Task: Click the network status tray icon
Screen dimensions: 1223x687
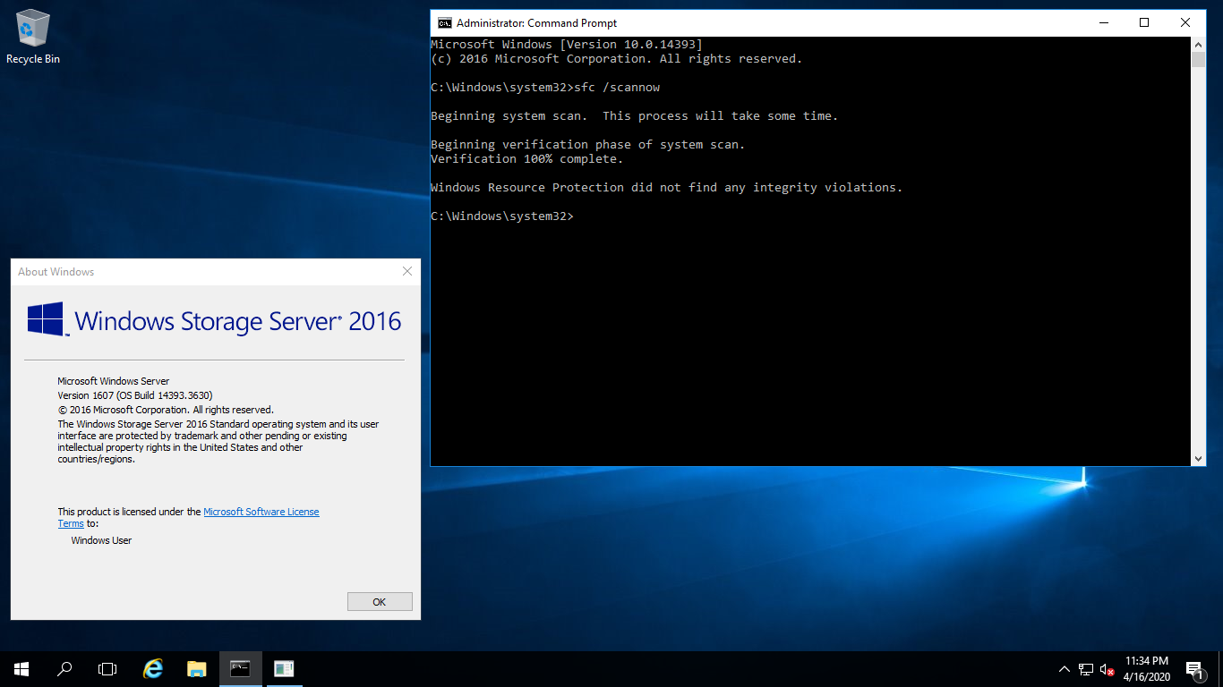Action: pyautogui.click(x=1086, y=669)
